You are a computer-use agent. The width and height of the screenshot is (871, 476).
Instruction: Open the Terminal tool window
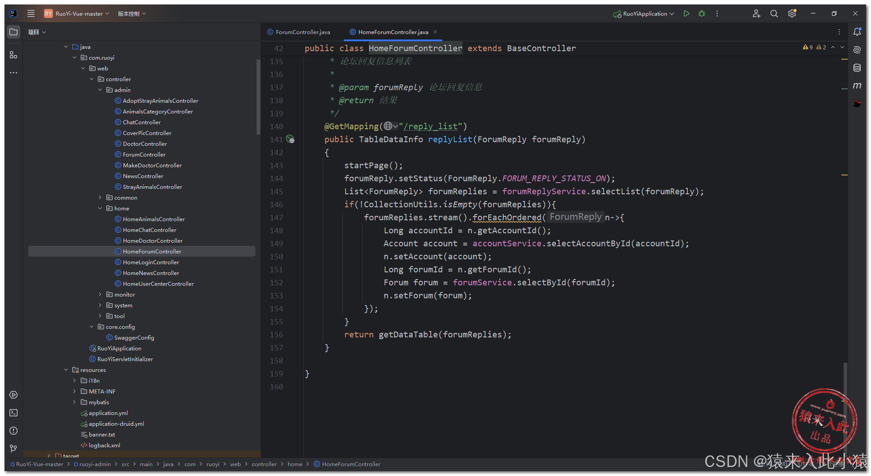coord(13,413)
